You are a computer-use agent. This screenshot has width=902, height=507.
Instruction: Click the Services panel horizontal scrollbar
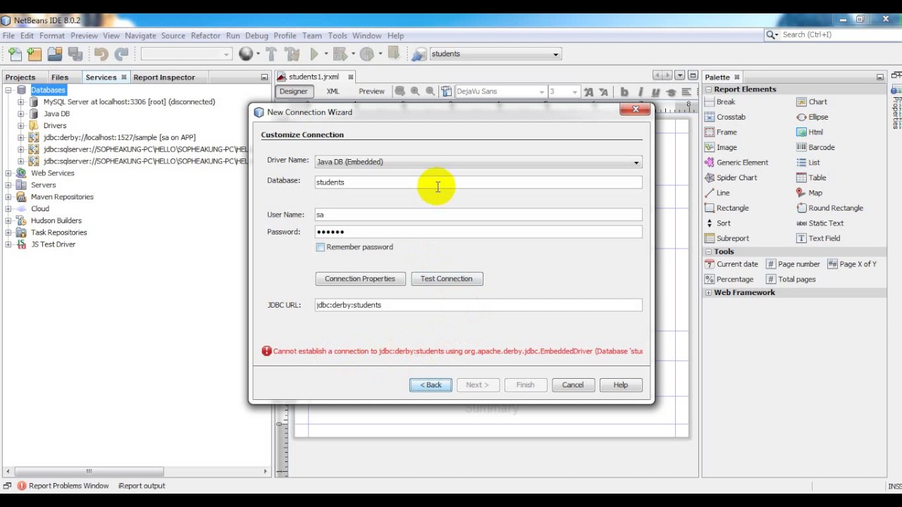[89, 471]
